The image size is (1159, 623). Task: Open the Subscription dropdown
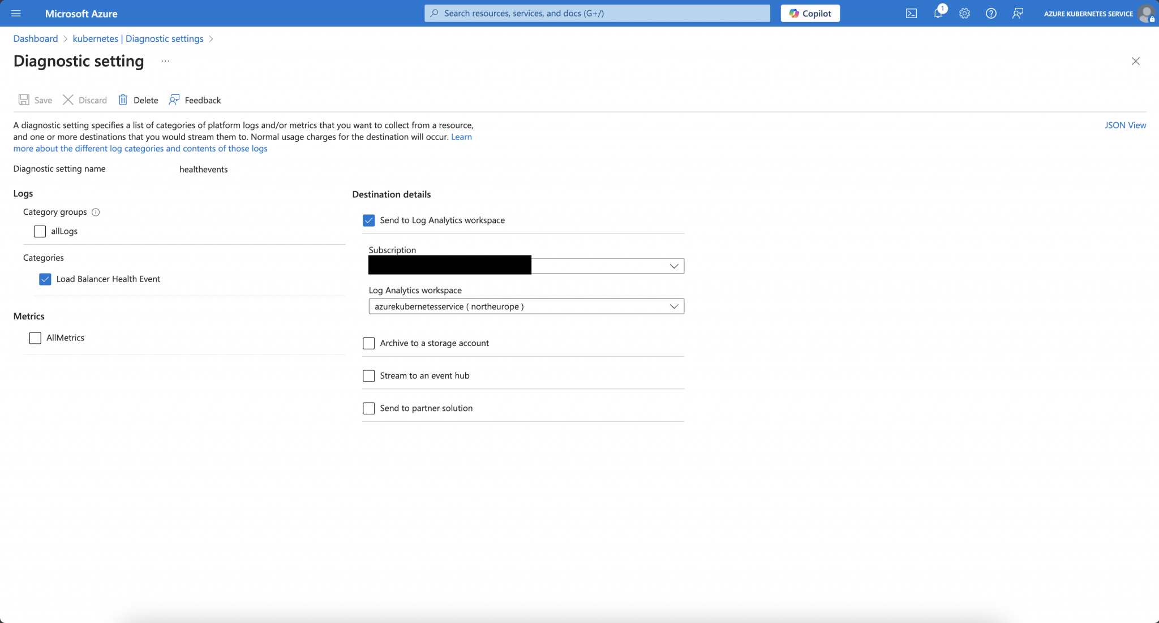click(x=673, y=265)
